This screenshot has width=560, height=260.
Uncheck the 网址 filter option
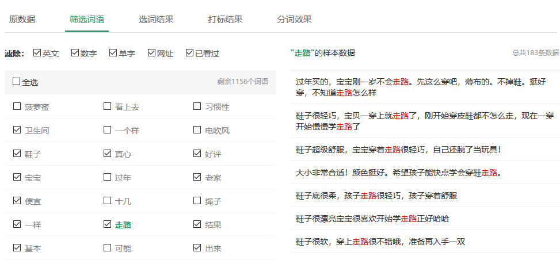coord(151,53)
